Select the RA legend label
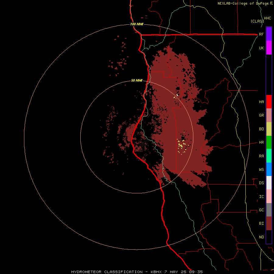The image size is (274, 274). pyautogui.click(x=261, y=156)
